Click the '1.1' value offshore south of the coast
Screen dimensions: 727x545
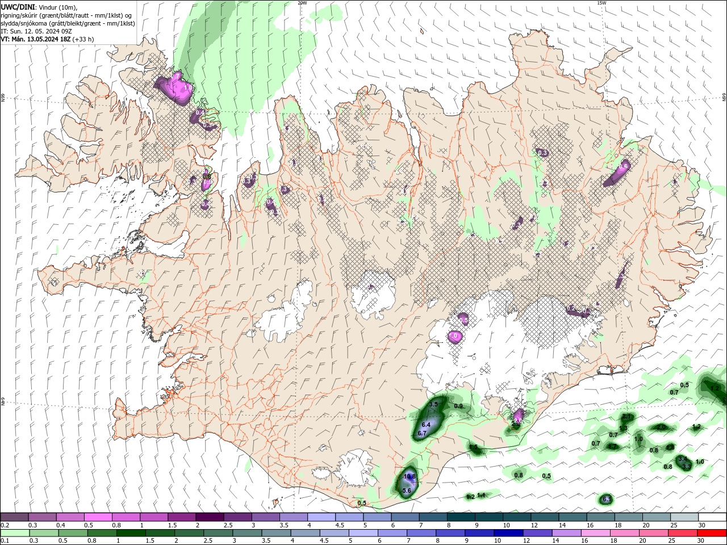tap(481, 495)
